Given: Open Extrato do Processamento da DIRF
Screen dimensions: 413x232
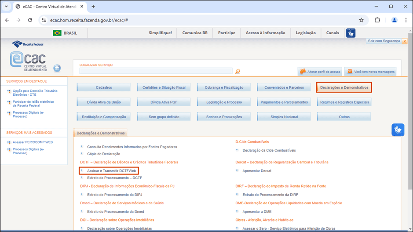Looking at the screenshot, I should 270,195.
